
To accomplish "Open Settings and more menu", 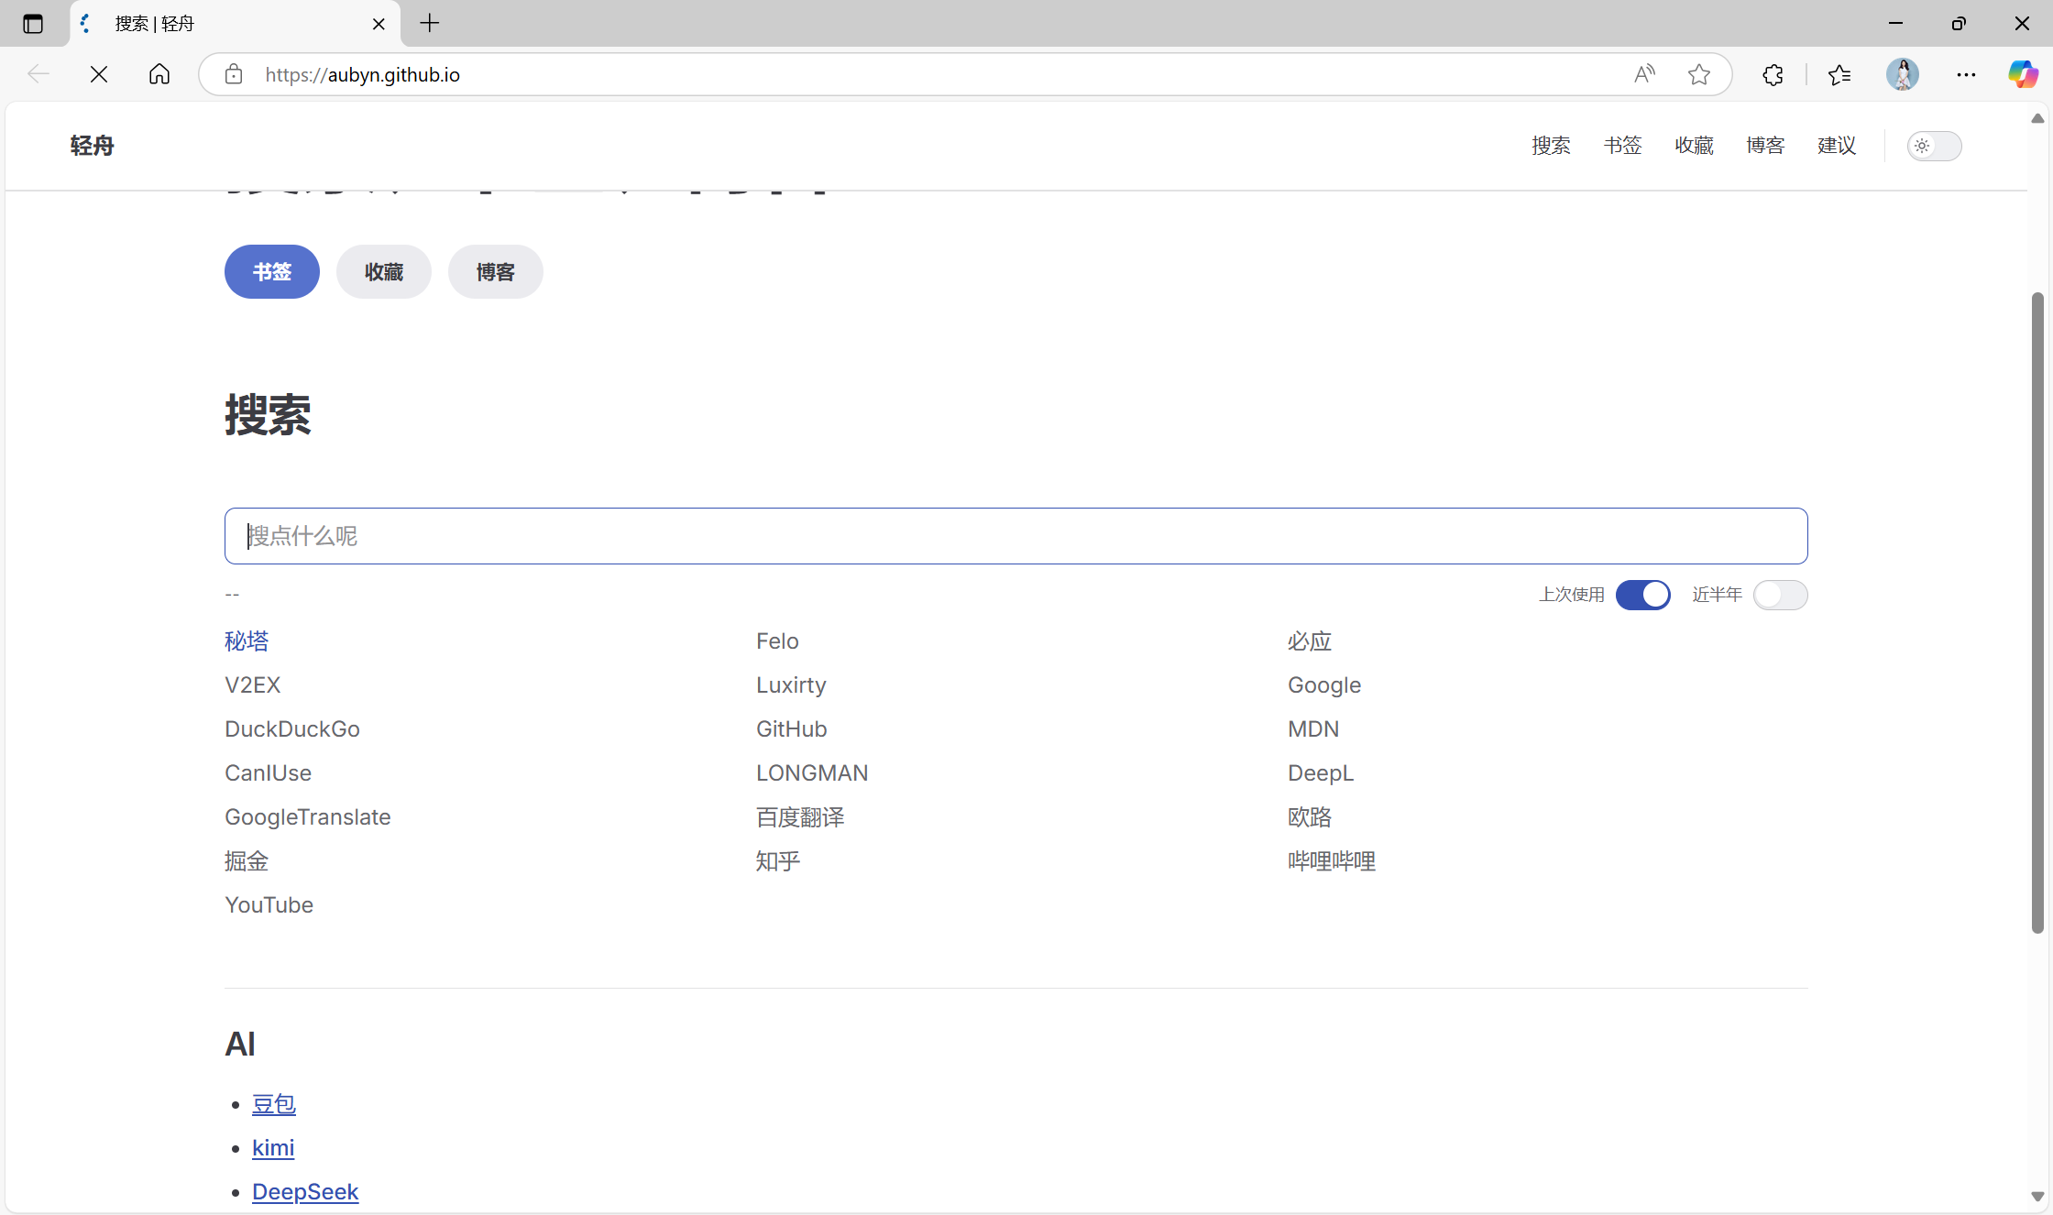I will (1966, 74).
